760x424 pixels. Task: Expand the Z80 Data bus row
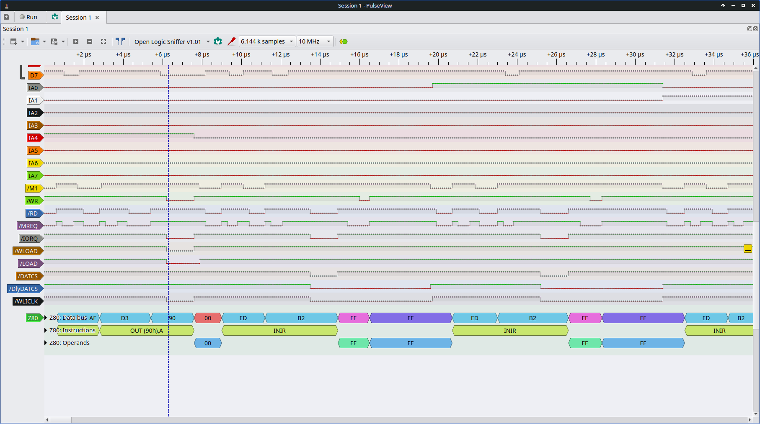pos(46,318)
